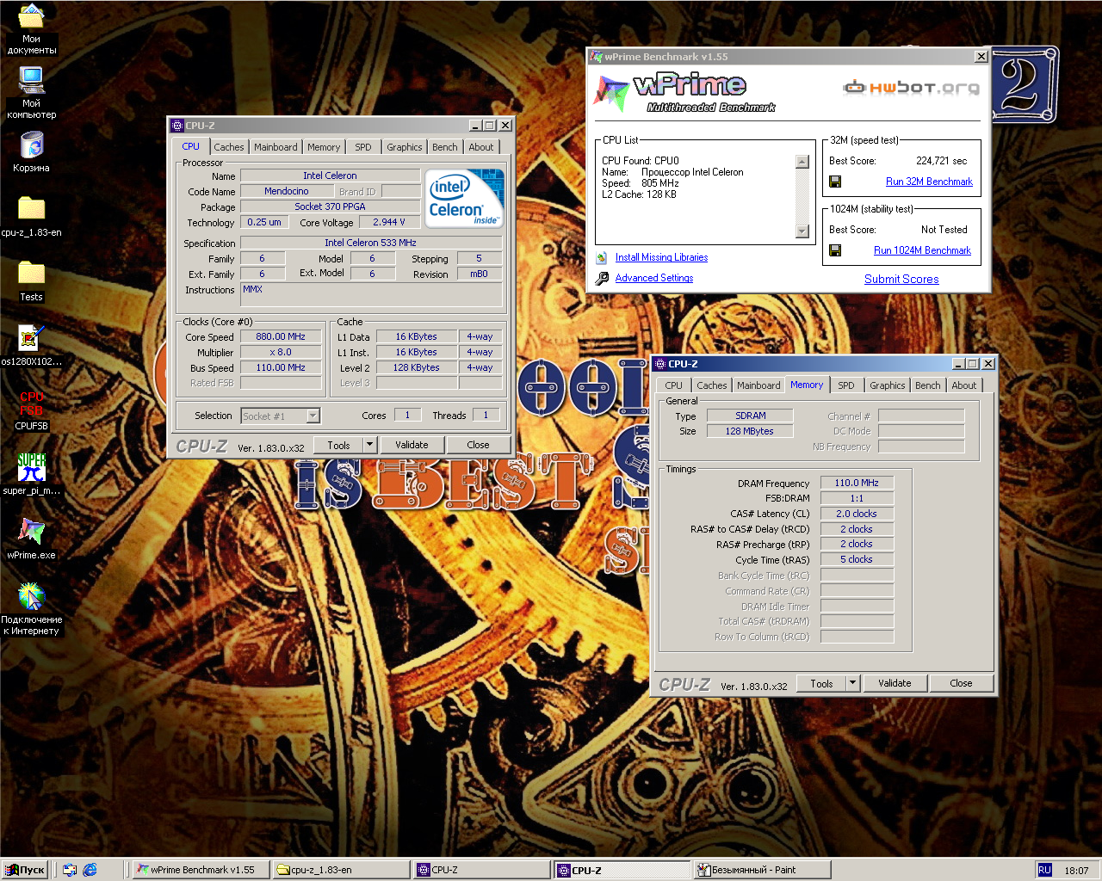Screen dimensions: 1102x881
Task: Expand Tools dropdown arrow in CPU tab window
Action: (x=370, y=445)
